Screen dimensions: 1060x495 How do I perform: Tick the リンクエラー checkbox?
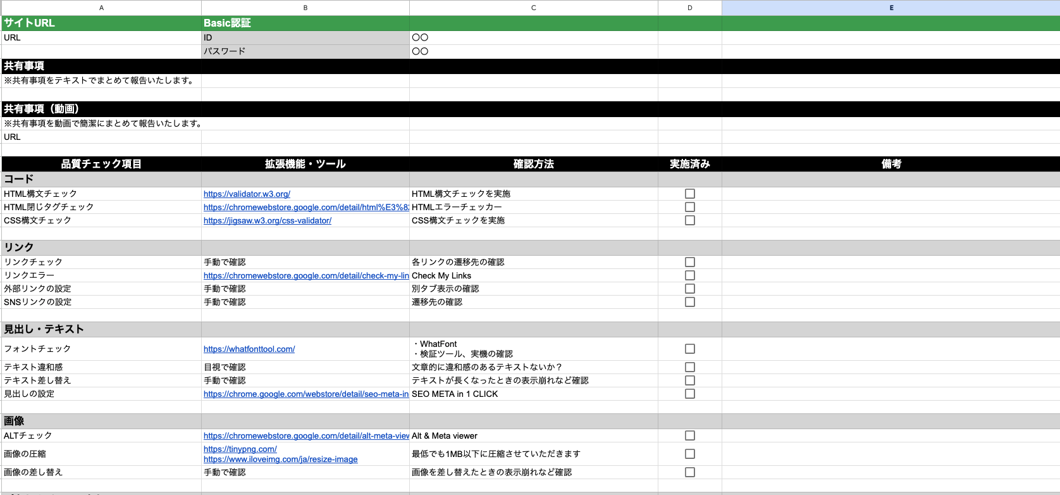pyautogui.click(x=690, y=275)
